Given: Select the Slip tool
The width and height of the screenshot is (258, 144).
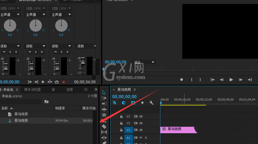Looking at the screenshot, I should 104,132.
